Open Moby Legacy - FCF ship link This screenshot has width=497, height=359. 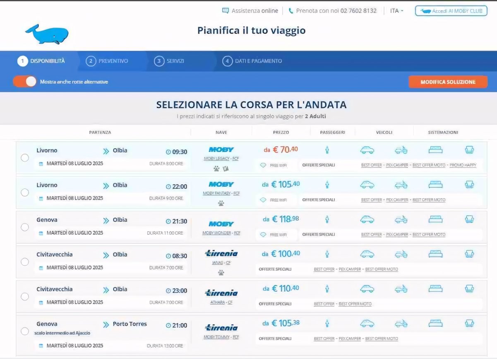coord(221,159)
